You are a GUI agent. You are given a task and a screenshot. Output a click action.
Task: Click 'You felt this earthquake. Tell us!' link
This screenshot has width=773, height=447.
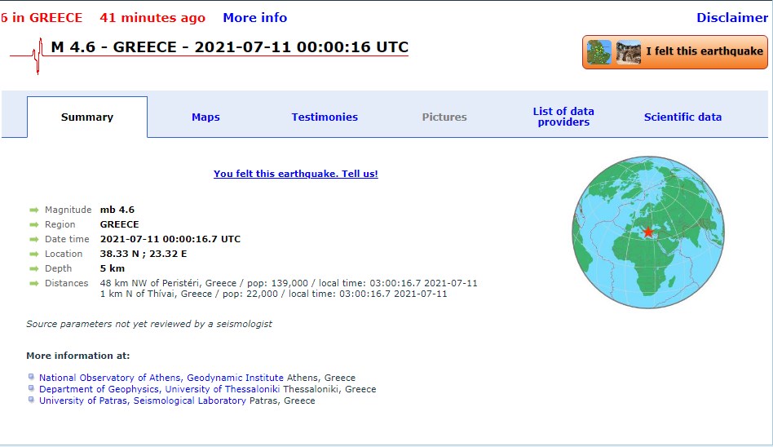[x=295, y=174]
